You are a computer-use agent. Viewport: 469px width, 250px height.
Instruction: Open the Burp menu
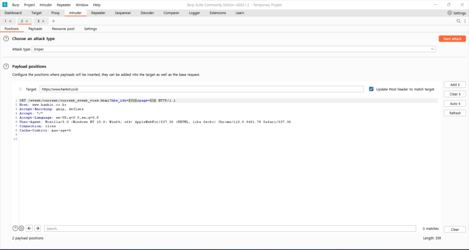16,5
